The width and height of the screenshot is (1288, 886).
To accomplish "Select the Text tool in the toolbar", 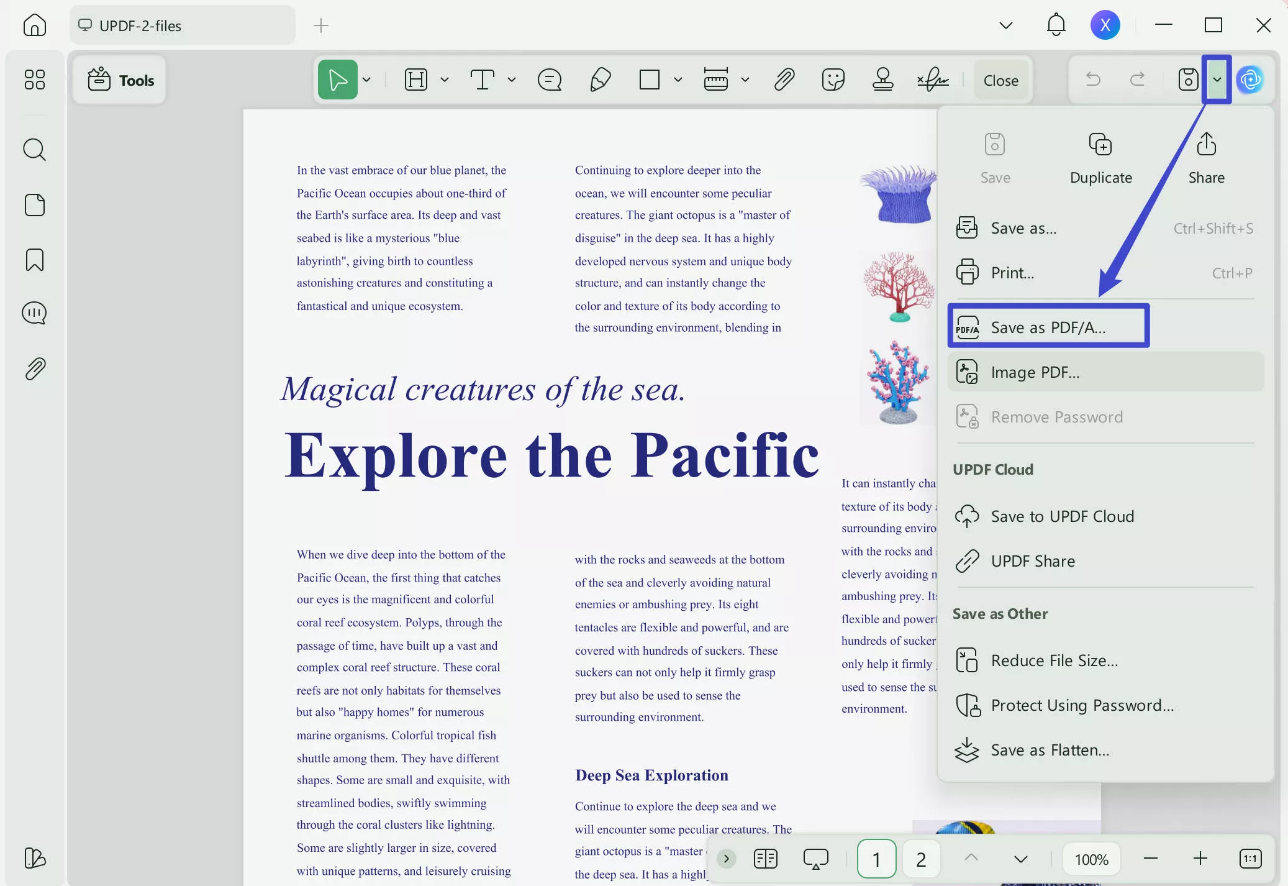I will click(483, 80).
